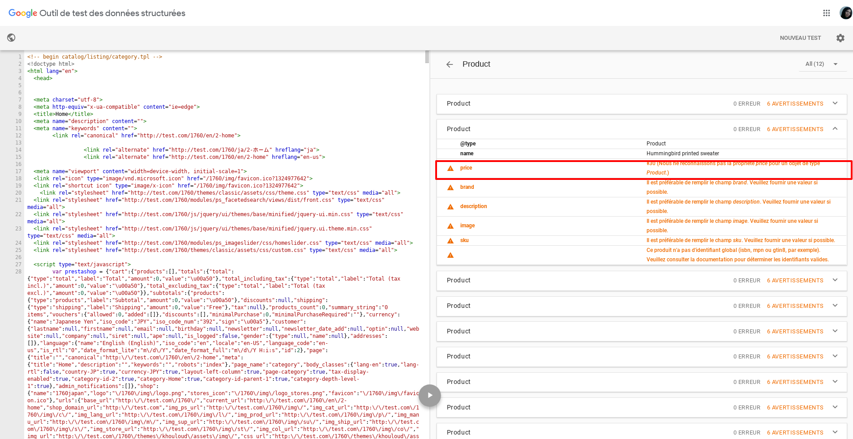Open the settings gear in the toolbar

pyautogui.click(x=840, y=38)
